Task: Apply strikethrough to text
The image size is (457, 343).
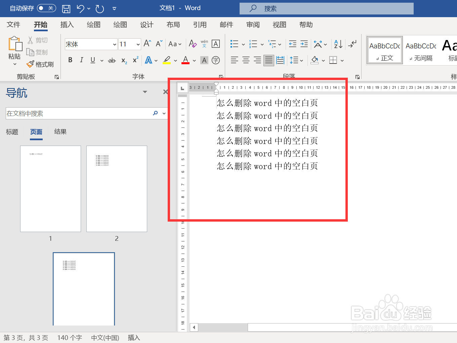Action: click(x=112, y=60)
